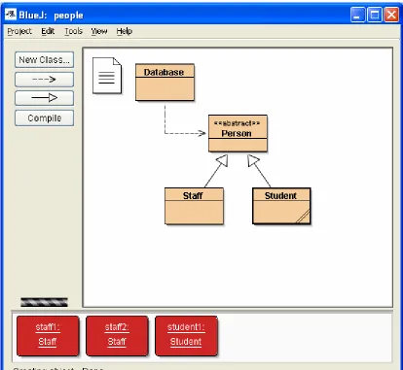The height and width of the screenshot is (370, 403).
Task: Select the dashed uses-arrow tool button
Action: tap(44, 80)
